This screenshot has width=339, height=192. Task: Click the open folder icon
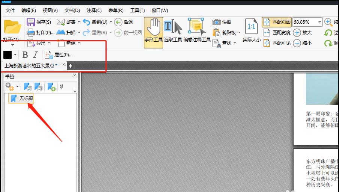click(12, 27)
